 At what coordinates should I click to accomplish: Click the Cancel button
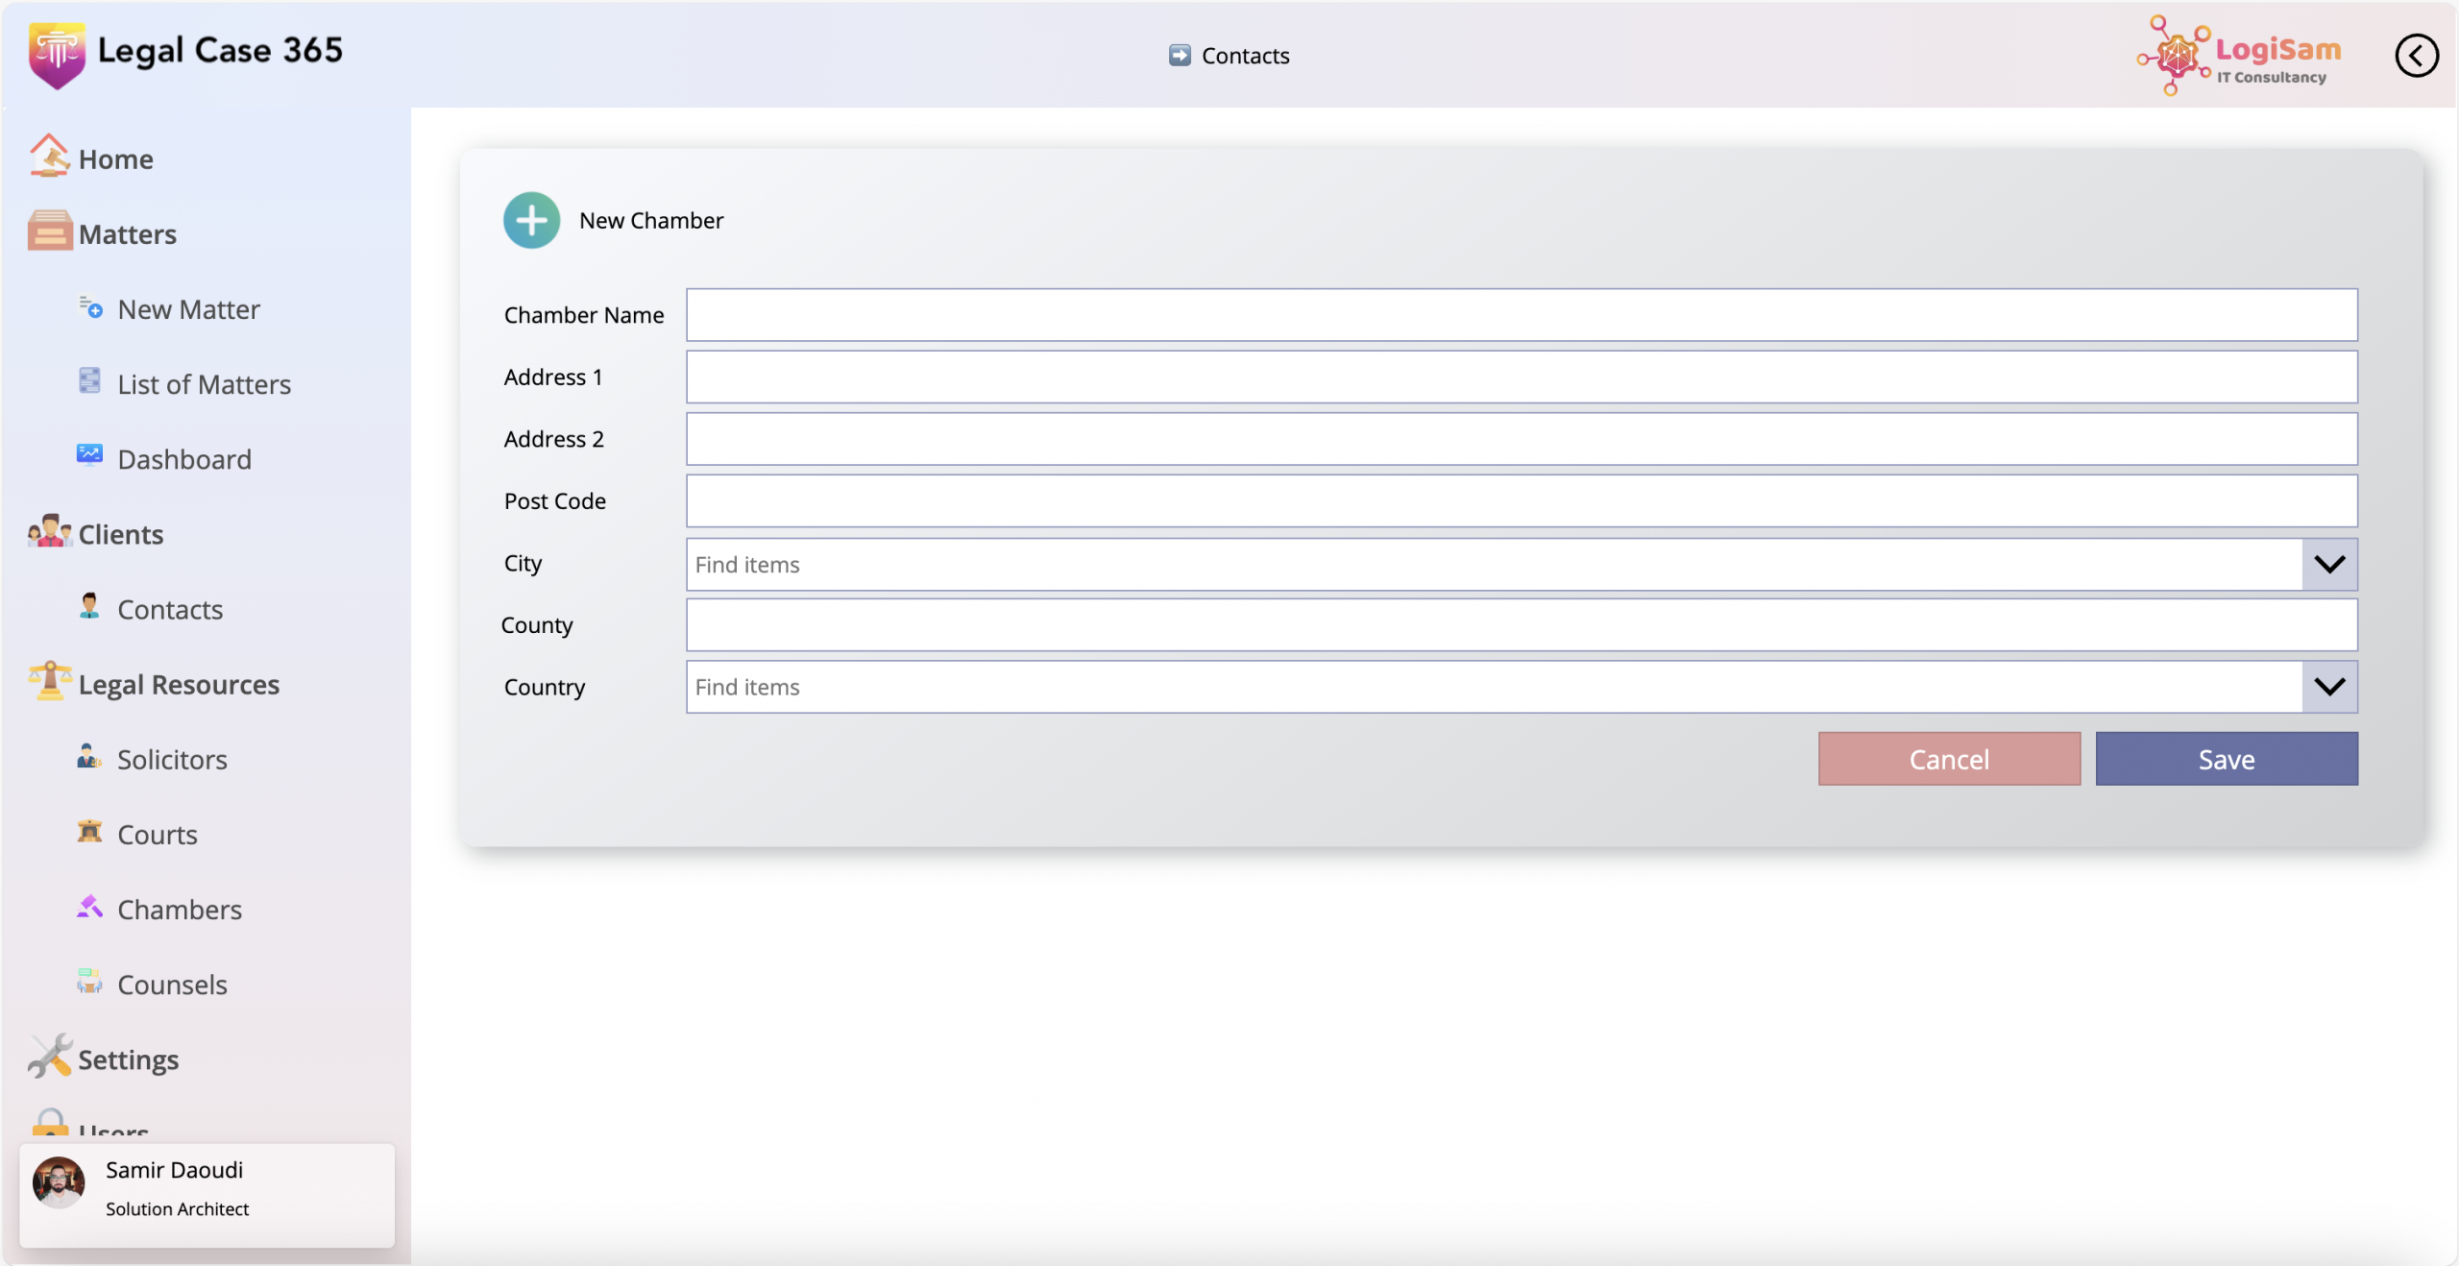[1949, 759]
